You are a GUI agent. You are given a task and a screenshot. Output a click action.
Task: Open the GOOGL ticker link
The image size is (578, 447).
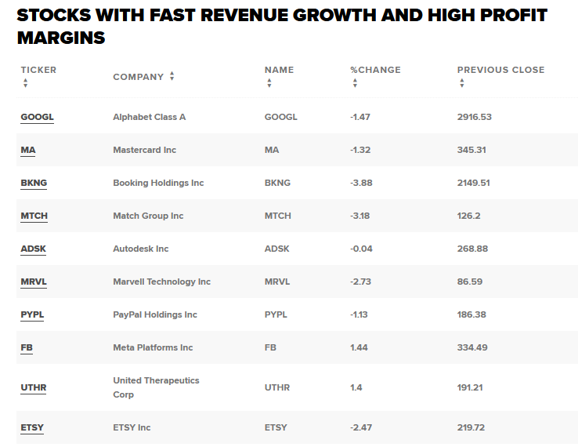tap(38, 117)
